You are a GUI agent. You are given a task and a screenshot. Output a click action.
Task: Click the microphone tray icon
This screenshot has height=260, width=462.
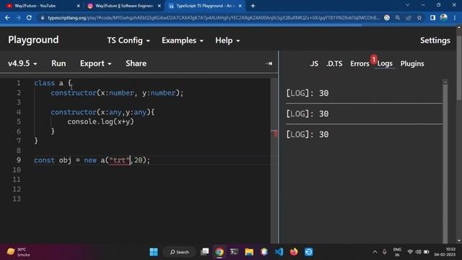tap(385, 252)
